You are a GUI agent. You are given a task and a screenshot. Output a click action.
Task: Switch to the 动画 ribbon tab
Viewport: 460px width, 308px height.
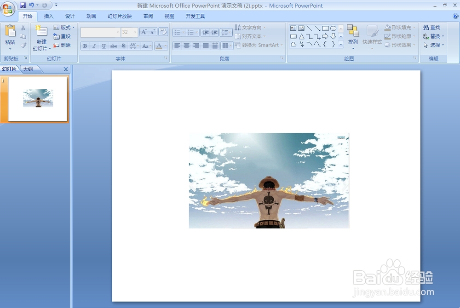coord(91,16)
